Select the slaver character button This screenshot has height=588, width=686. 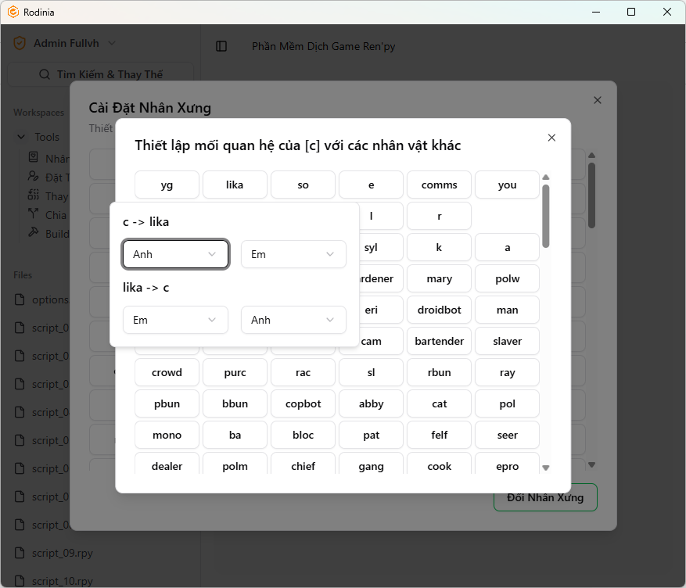point(507,341)
